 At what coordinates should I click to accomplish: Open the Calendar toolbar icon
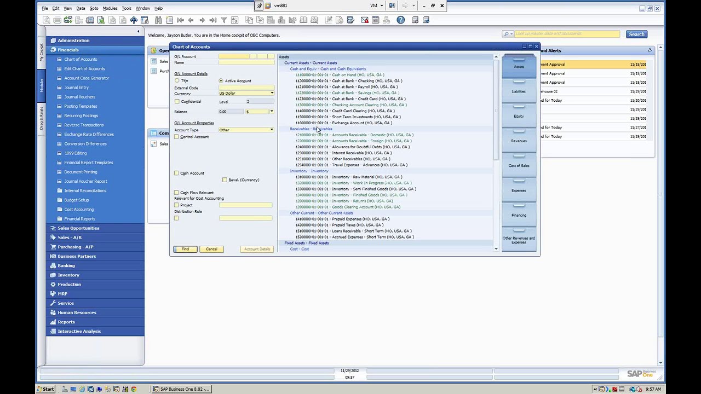pyautogui.click(x=375, y=20)
